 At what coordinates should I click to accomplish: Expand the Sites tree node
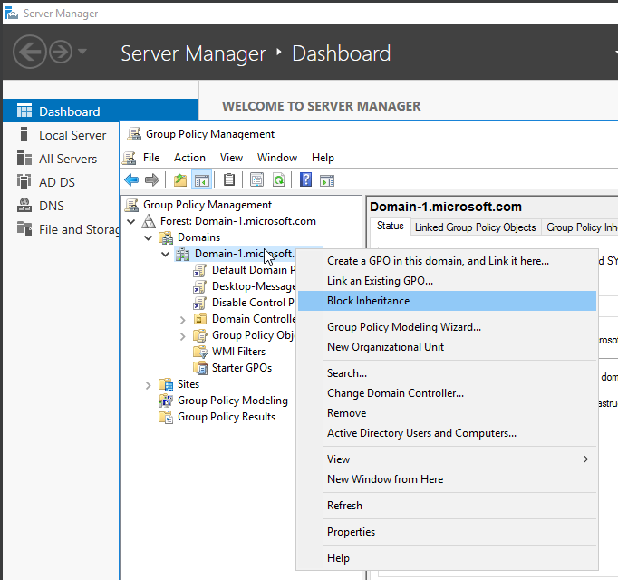[149, 385]
